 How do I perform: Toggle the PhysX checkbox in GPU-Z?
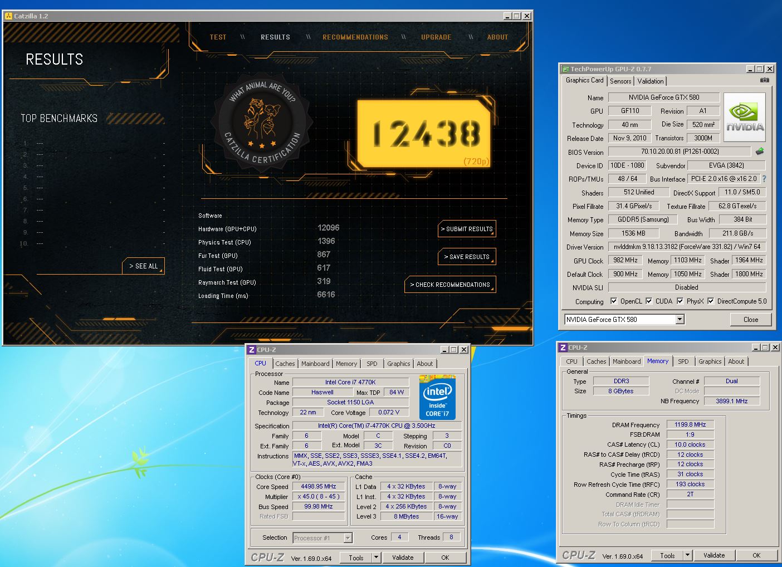tap(680, 301)
